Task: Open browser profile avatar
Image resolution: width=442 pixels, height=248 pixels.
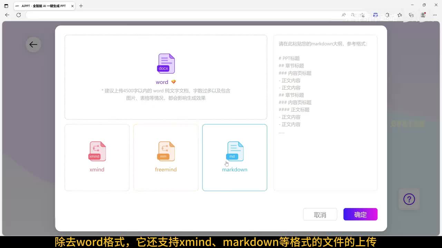Action: pyautogui.click(x=423, y=15)
